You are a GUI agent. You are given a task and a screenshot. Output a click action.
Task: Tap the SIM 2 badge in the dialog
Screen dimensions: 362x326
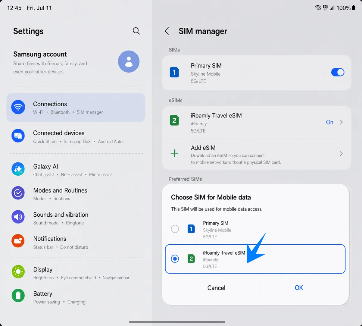tap(191, 259)
